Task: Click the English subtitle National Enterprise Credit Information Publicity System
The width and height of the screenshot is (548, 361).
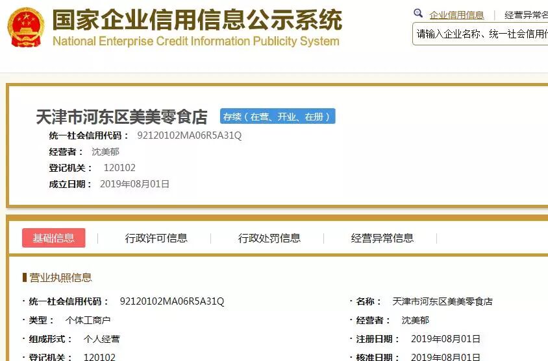Action: (x=196, y=41)
